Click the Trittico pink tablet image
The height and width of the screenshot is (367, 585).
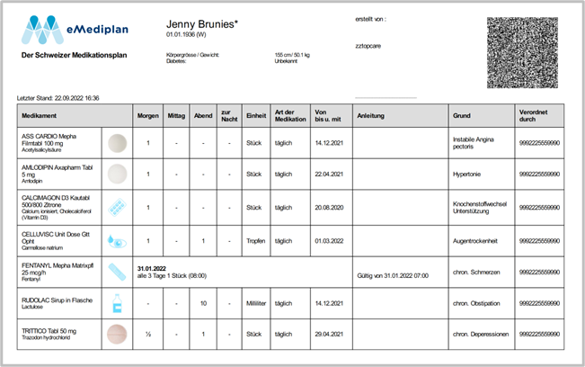coord(117,335)
